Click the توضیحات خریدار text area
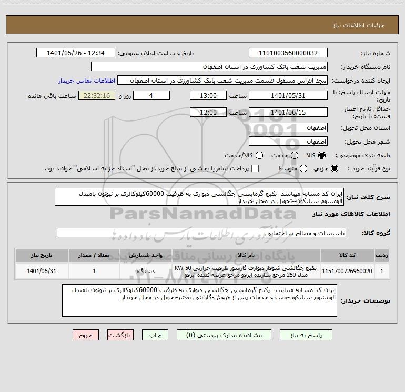The width and height of the screenshot is (405, 392). pos(199,300)
